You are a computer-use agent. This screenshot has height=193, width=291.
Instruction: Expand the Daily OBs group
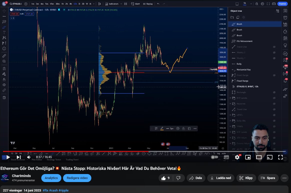(x=230, y=121)
